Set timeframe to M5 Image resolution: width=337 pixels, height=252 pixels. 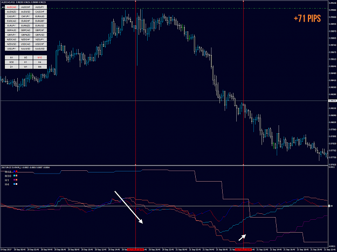point(25,57)
